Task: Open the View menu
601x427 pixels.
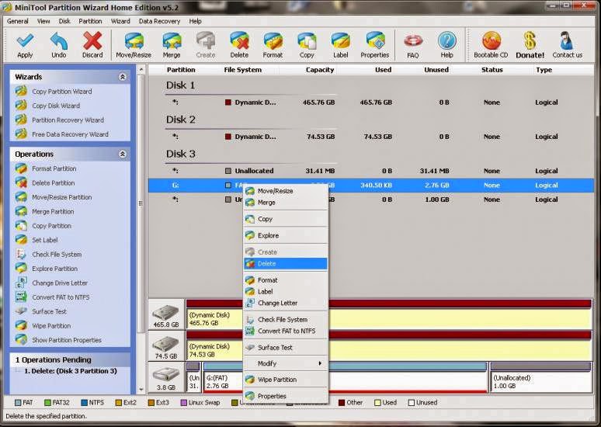Action: pyautogui.click(x=43, y=21)
